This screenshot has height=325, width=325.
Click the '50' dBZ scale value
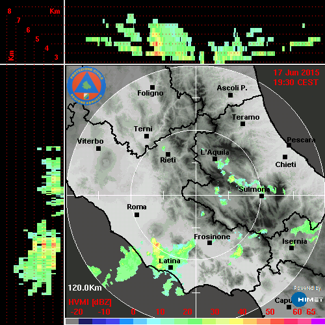[270, 312]
